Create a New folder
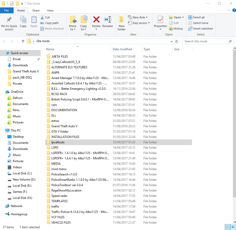Viewport: 236px width, 230px height. coord(121,23)
